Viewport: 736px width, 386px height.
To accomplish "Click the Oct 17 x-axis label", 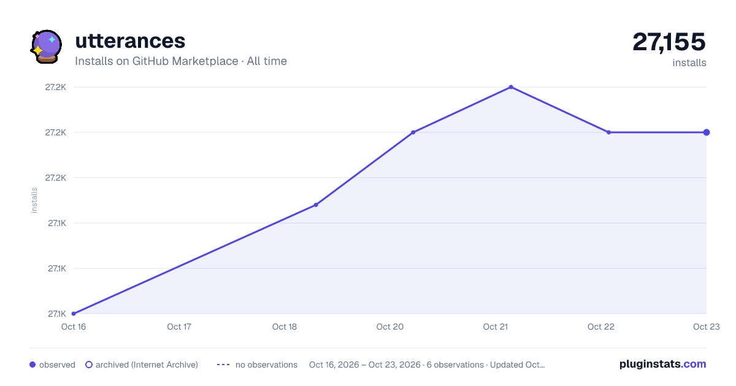I will 179,327.
